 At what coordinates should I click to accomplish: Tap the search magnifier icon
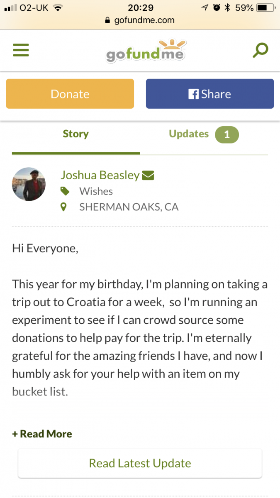[261, 51]
